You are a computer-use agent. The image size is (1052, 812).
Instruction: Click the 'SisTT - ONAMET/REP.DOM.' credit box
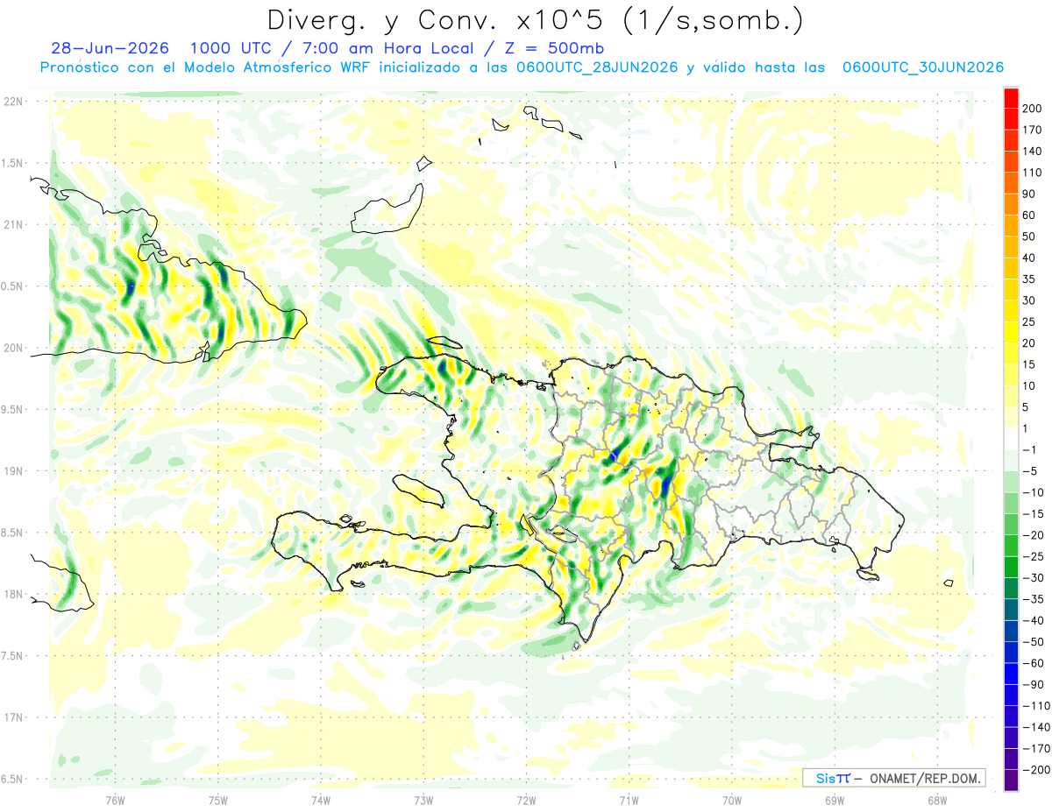[x=893, y=778]
